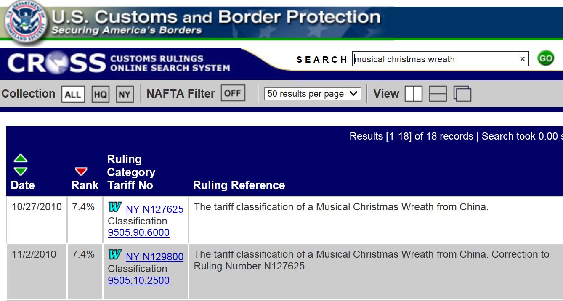Open ruling NY N127625 link
563x301 pixels.
(154, 209)
